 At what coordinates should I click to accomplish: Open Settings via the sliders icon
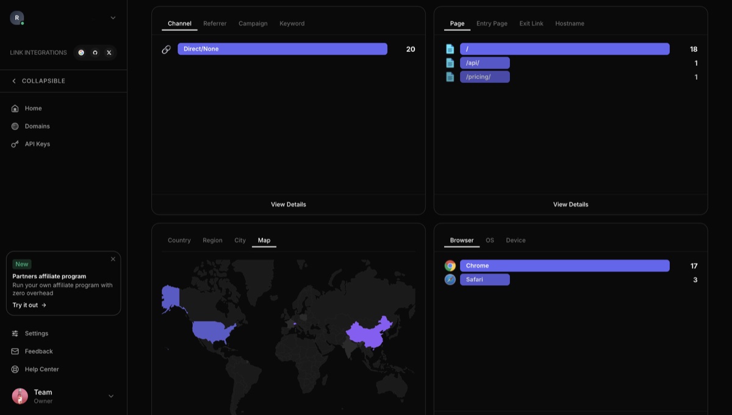pyautogui.click(x=15, y=333)
